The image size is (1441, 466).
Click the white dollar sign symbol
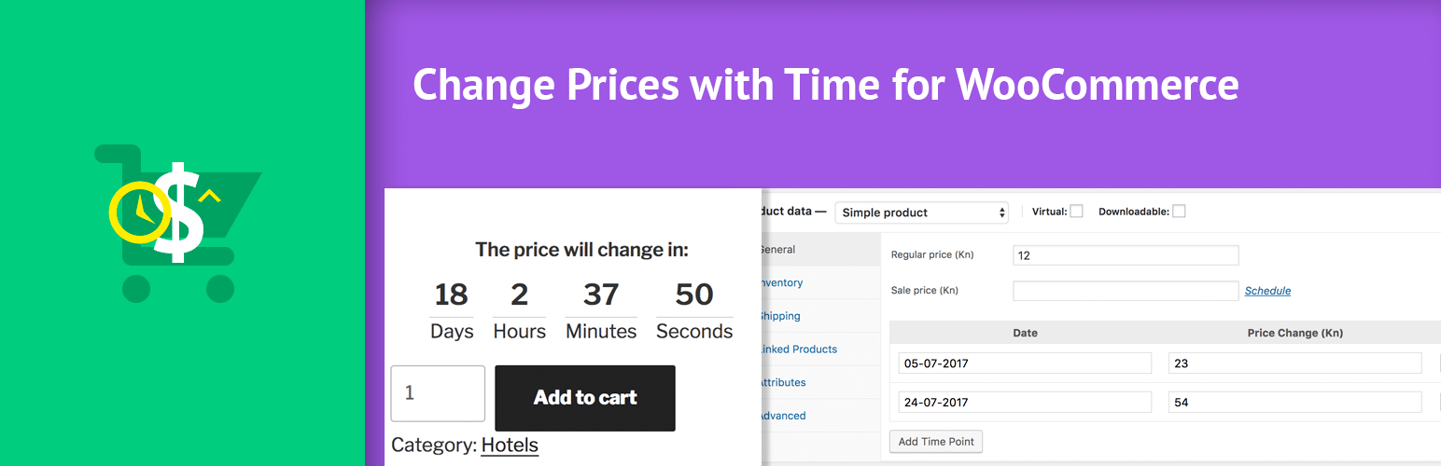point(178,212)
